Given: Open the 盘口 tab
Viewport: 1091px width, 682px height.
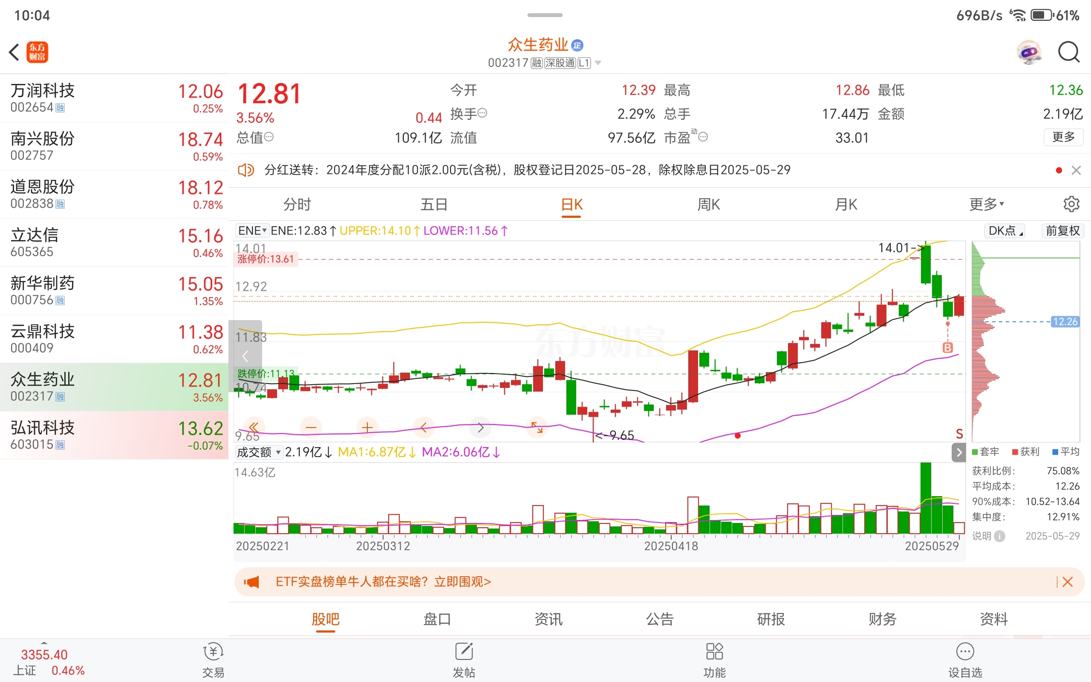Looking at the screenshot, I should tap(437, 619).
